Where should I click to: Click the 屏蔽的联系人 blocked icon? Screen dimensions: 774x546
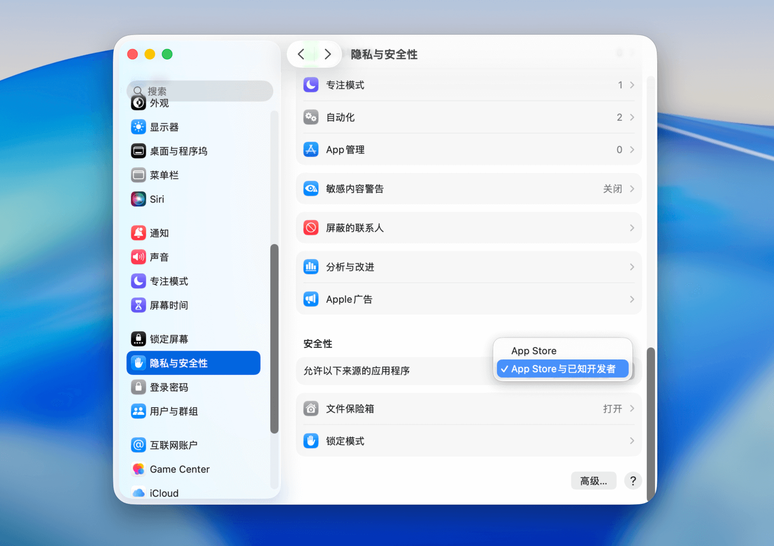coord(311,228)
